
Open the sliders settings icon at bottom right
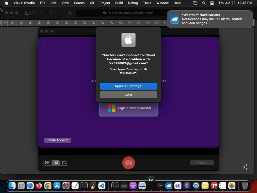click(245, 167)
